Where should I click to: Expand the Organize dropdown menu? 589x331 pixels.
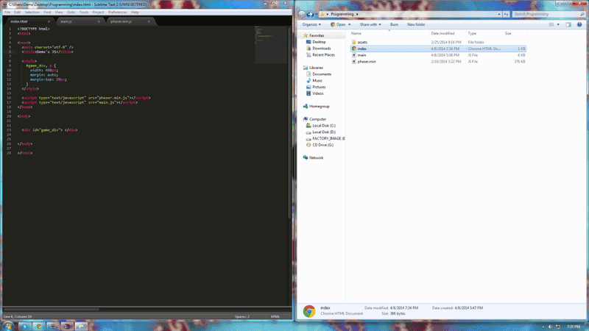(311, 24)
